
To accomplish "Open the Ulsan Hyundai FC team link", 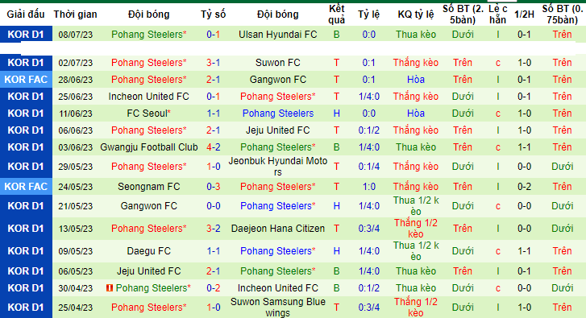I will pyautogui.click(x=277, y=35).
